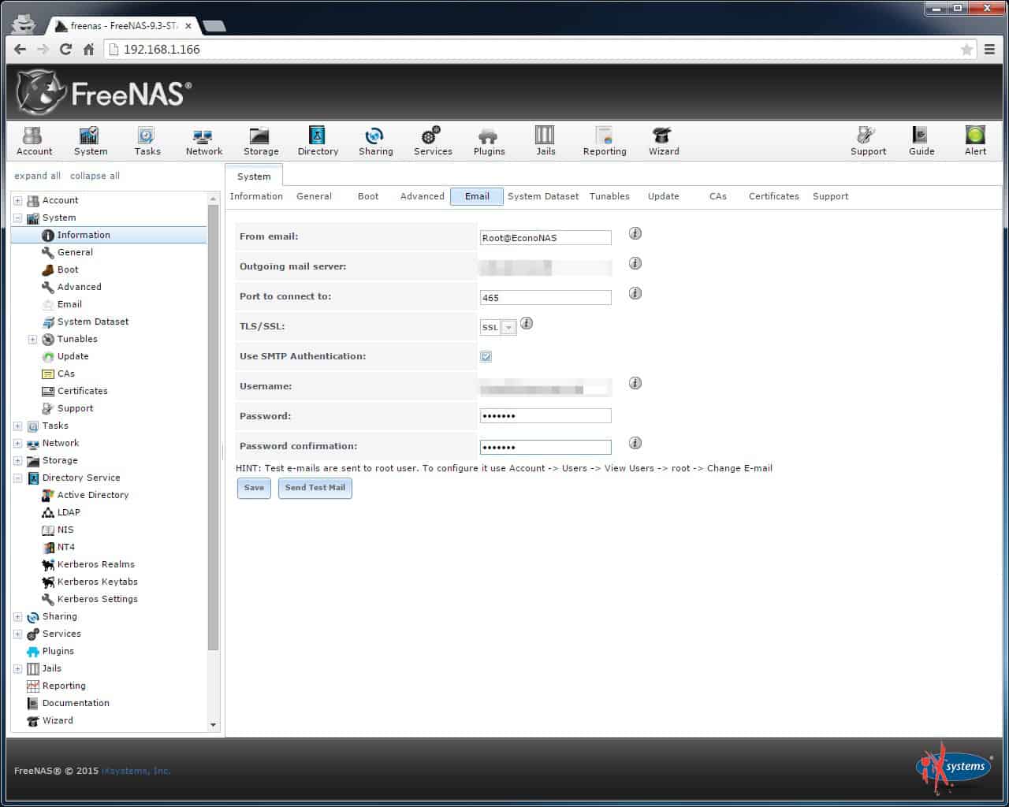Show info tooltip for From email
1009x807 pixels.
tap(635, 233)
